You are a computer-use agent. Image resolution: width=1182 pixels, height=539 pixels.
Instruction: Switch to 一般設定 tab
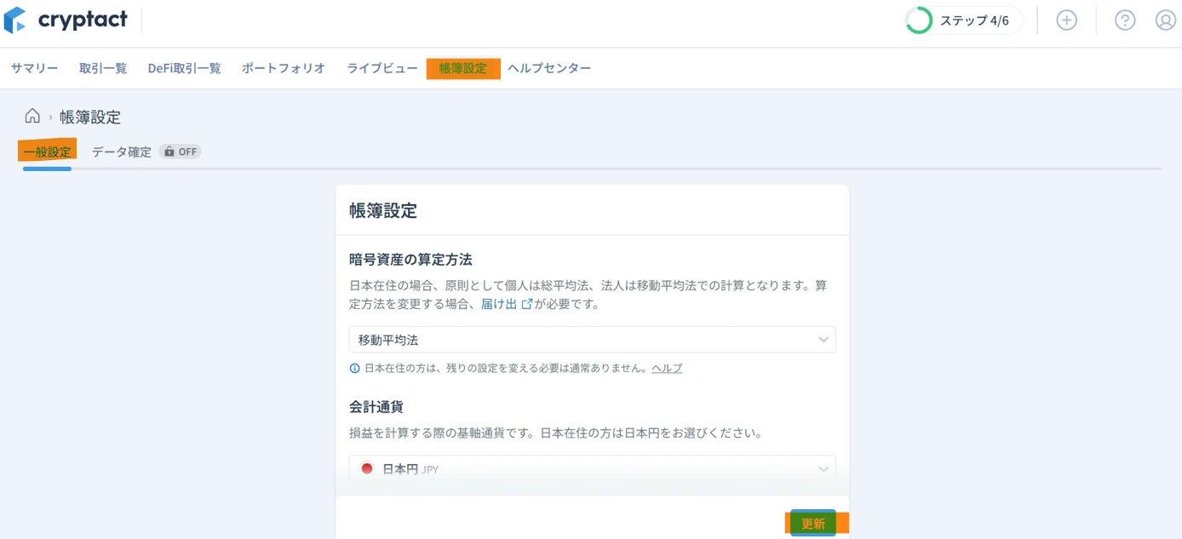(48, 152)
